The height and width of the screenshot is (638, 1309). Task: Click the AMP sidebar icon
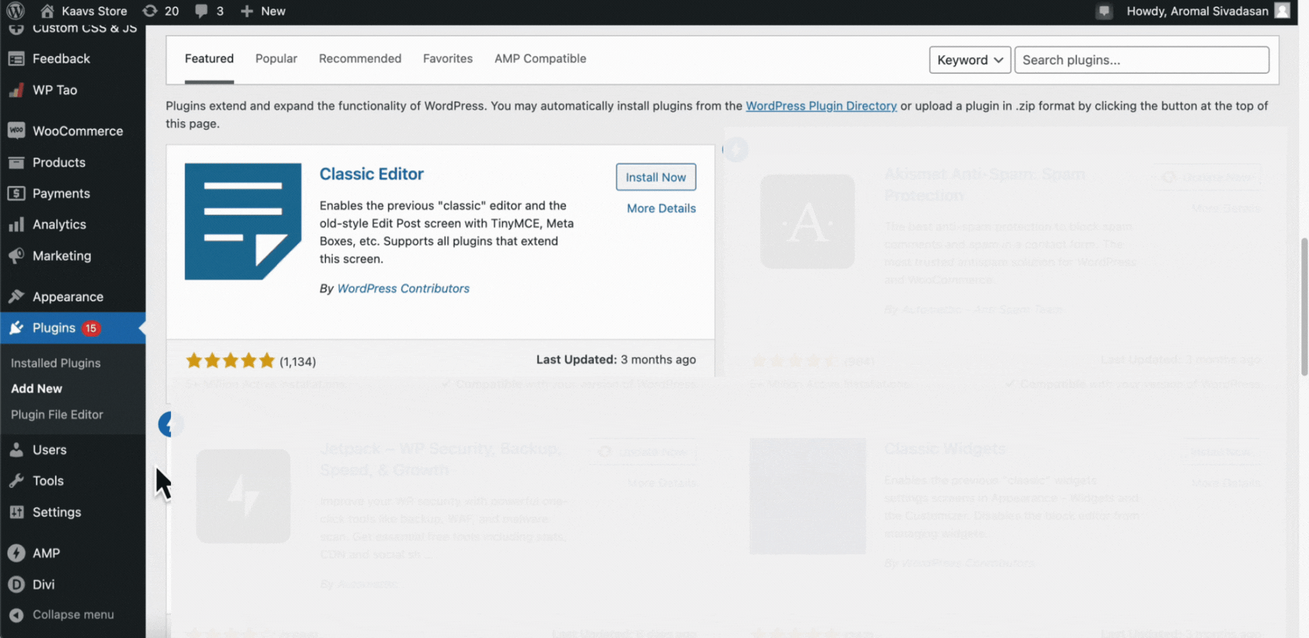click(x=16, y=553)
